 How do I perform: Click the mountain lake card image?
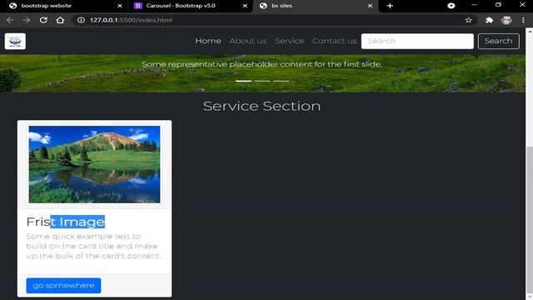tap(94, 164)
